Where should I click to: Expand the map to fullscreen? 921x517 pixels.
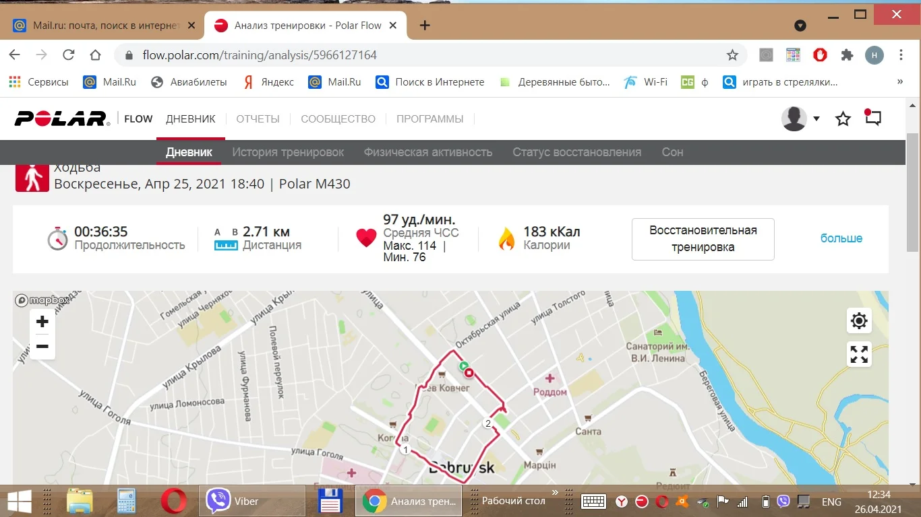pos(859,354)
